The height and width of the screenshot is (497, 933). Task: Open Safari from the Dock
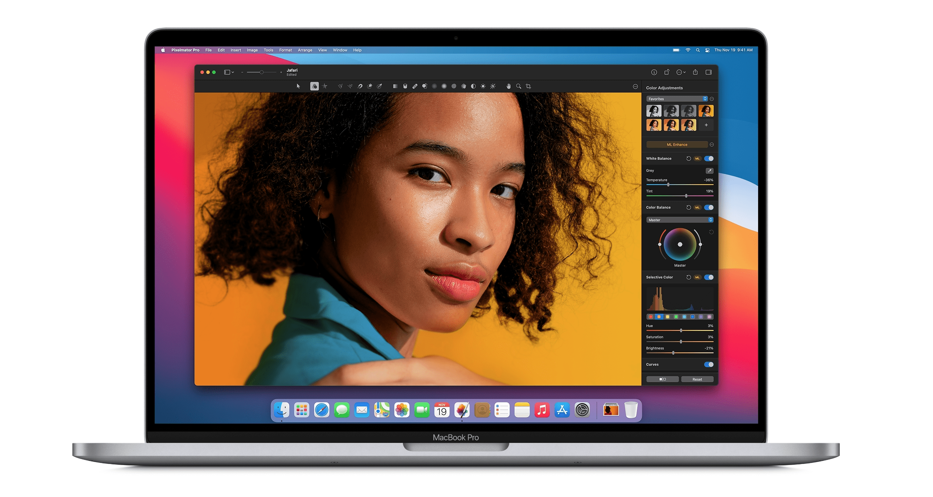(x=322, y=410)
